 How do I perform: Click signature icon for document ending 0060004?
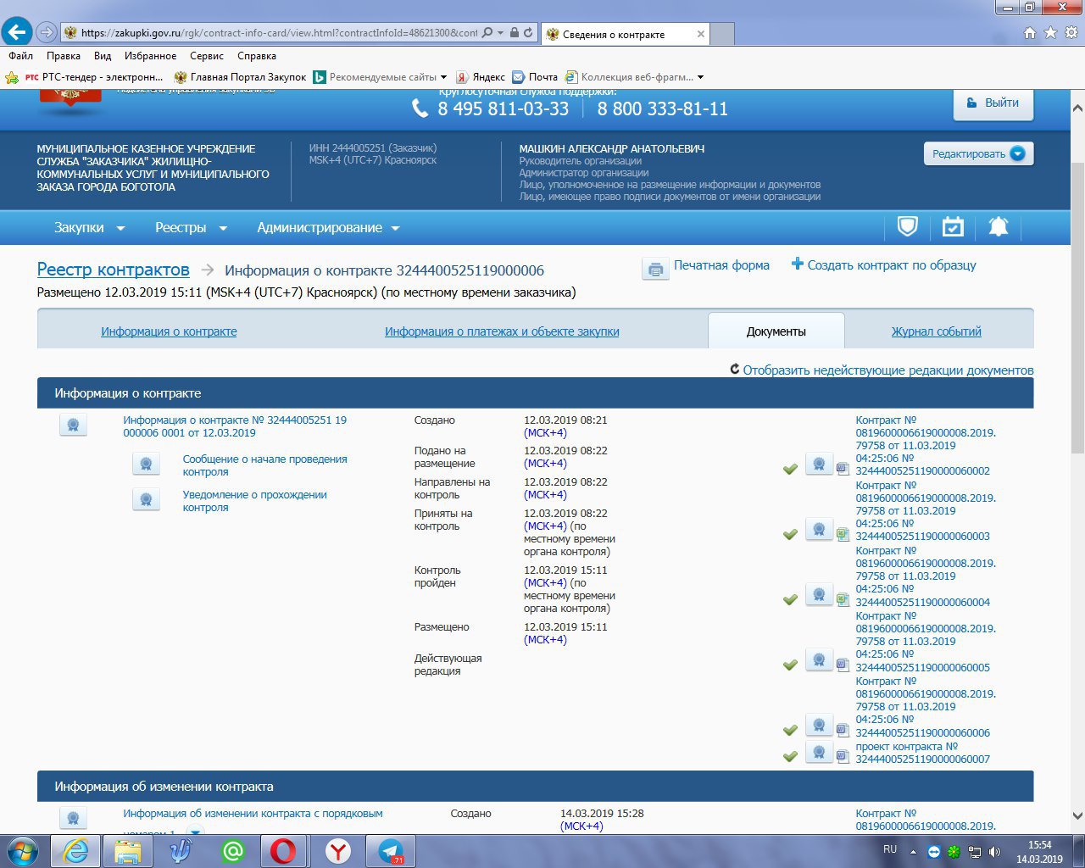[x=819, y=595]
